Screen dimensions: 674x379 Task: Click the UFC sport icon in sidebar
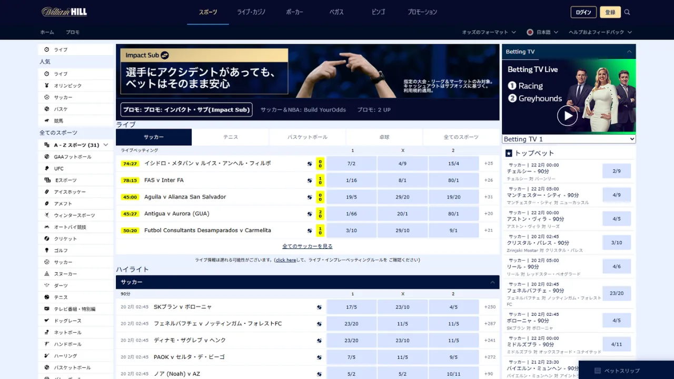(x=47, y=168)
